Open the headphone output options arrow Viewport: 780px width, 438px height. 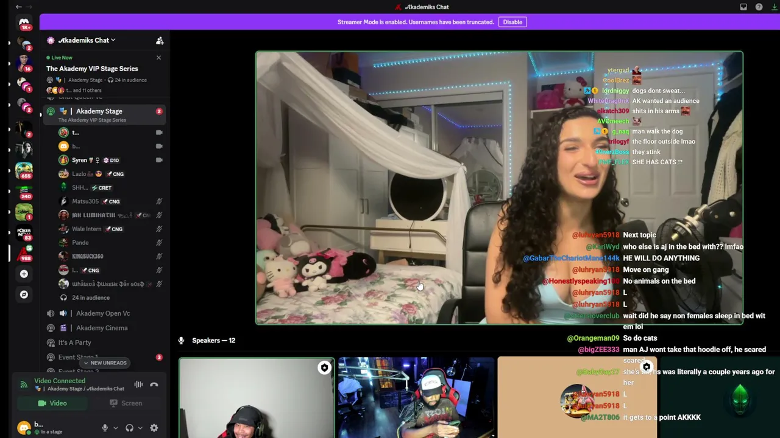click(140, 428)
